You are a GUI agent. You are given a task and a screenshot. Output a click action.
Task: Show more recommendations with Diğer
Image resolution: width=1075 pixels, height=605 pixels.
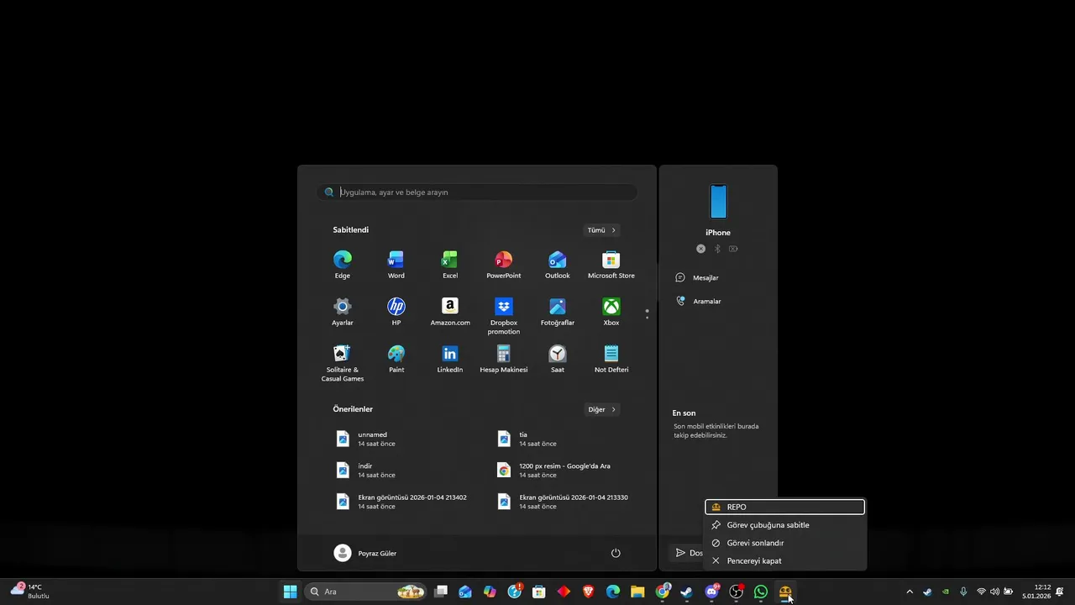(602, 410)
